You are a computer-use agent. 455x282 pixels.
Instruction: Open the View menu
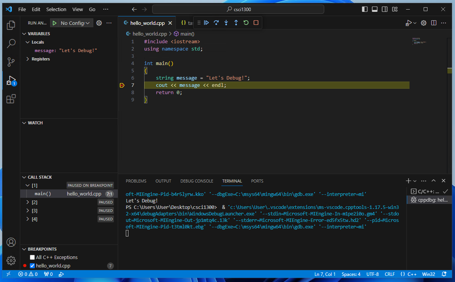78,9
